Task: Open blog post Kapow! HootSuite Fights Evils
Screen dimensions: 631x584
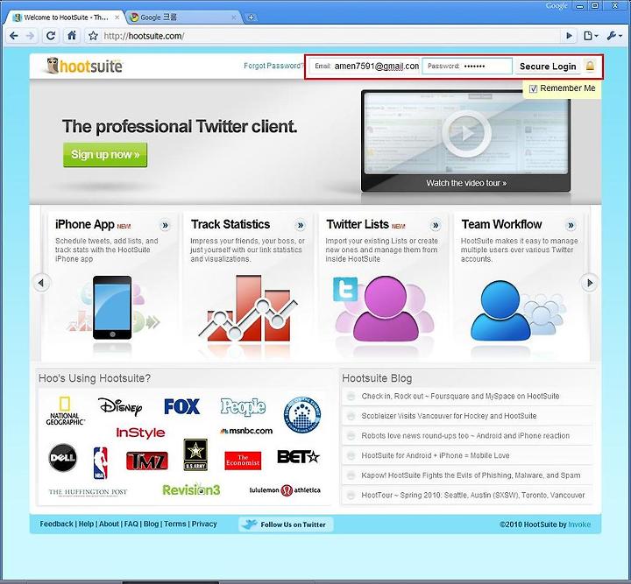Action: (x=471, y=475)
